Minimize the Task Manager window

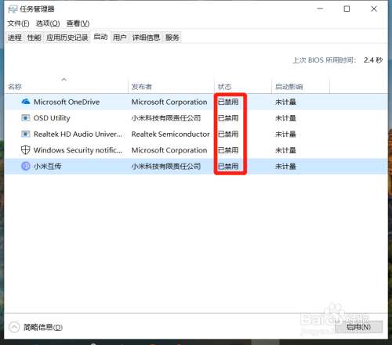pos(320,9)
